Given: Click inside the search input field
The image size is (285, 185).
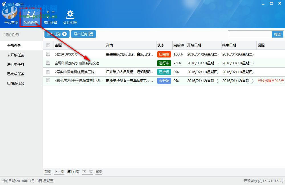Looking at the screenshot, I should pos(249,34).
